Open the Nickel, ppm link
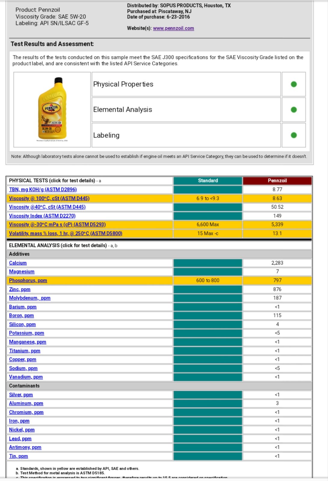 click(22, 430)
